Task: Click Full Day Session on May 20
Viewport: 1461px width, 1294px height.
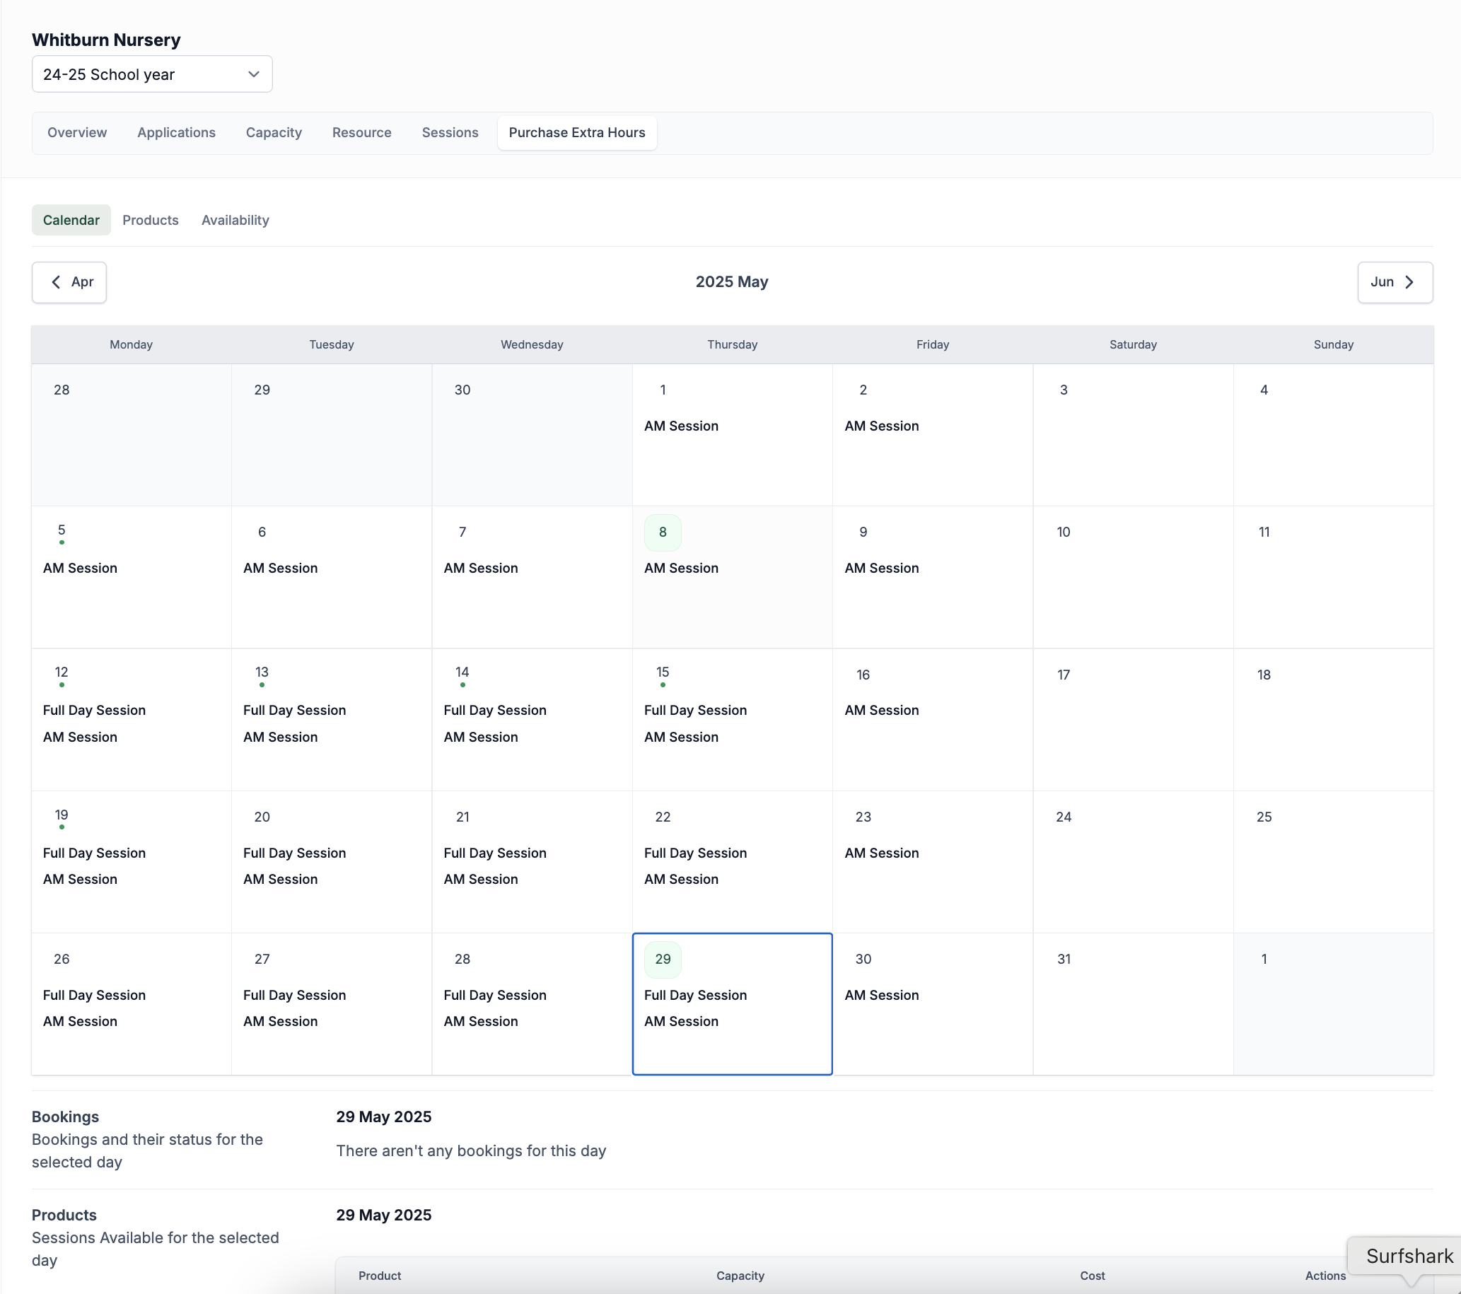Action: [x=294, y=853]
